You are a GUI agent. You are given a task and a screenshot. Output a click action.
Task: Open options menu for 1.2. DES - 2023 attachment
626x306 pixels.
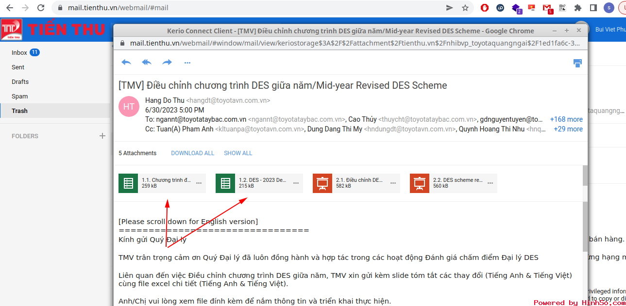296,183
